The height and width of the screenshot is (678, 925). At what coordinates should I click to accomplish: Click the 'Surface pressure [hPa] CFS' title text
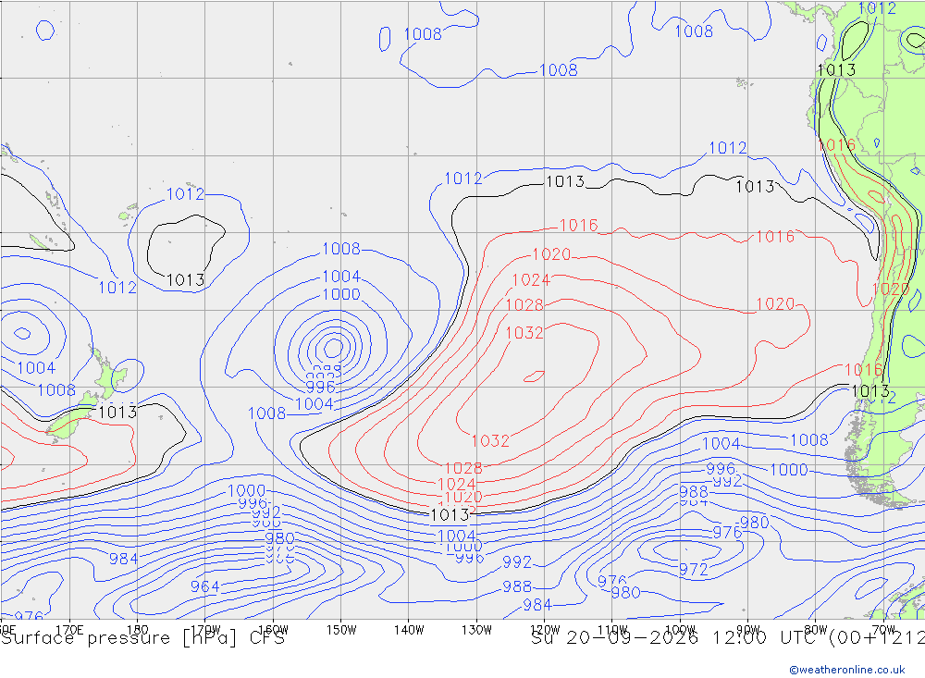pyautogui.click(x=142, y=638)
